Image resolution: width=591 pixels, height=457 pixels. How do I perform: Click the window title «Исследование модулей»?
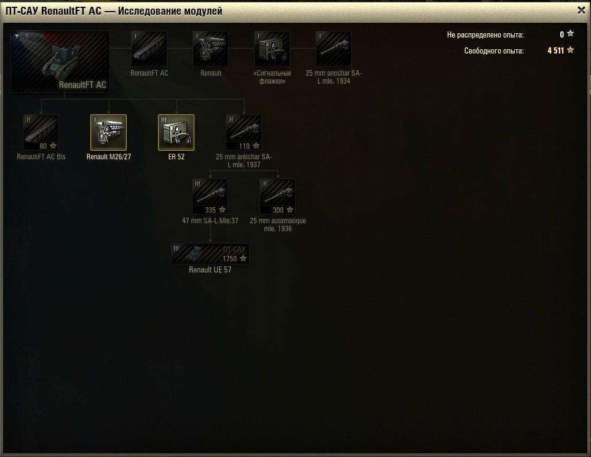click(x=170, y=11)
